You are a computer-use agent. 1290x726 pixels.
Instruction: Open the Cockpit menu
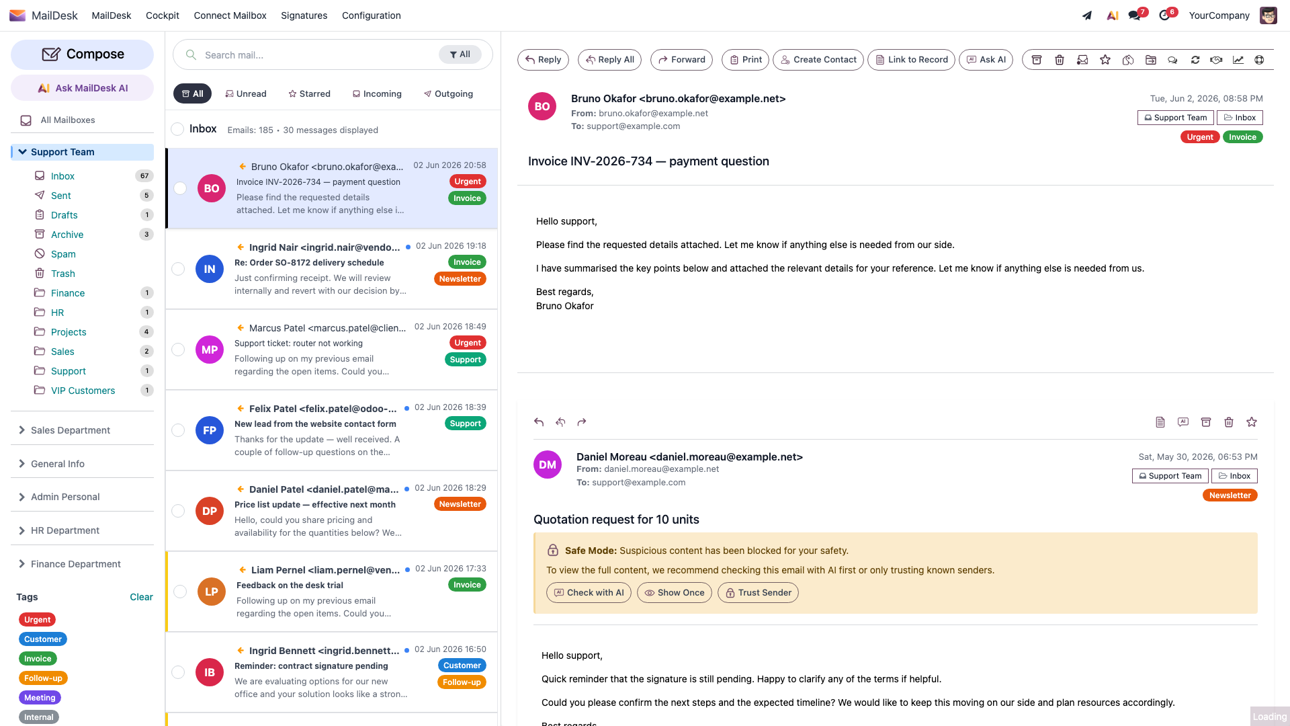click(163, 15)
